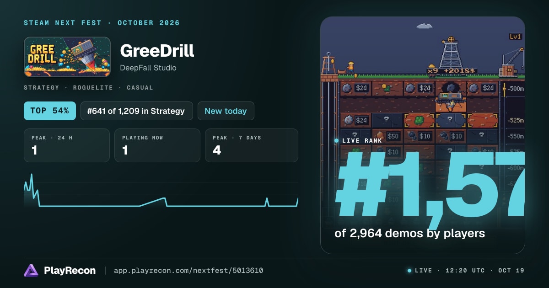The height and width of the screenshot is (288, 549).
Task: Click the #641 of 1,209 in Strategy badge
Action: click(x=137, y=111)
